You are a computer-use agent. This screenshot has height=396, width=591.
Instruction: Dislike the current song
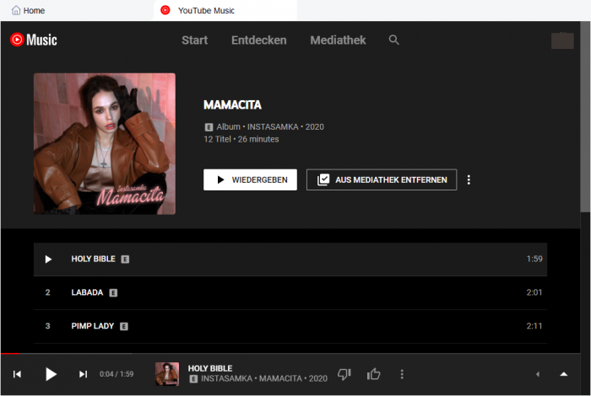coord(344,374)
